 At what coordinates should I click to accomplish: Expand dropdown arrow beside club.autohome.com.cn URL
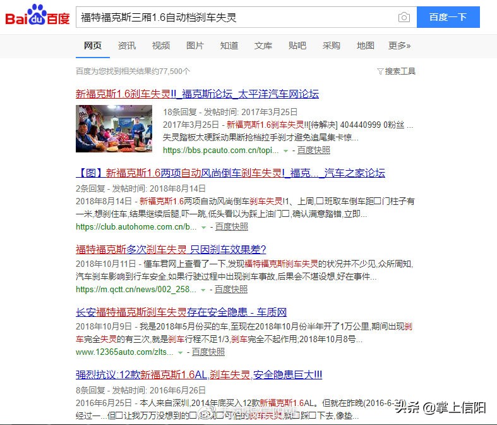[x=203, y=227]
